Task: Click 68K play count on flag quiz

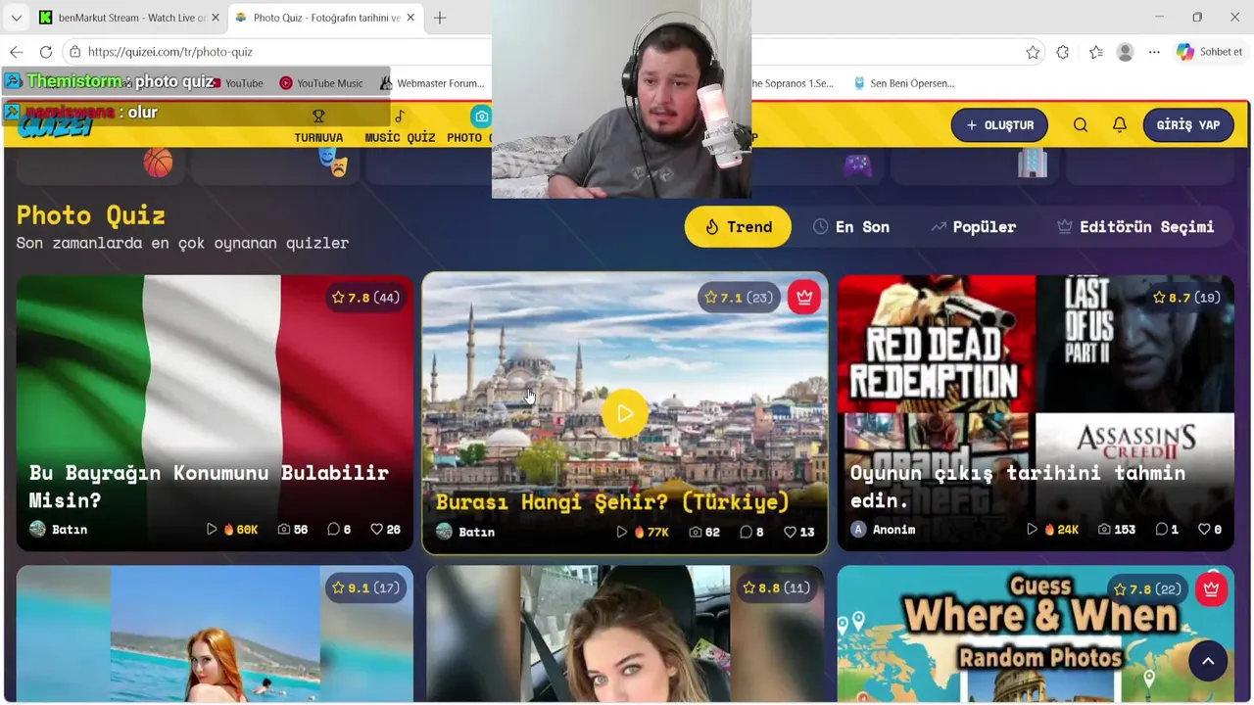Action: [x=232, y=530]
